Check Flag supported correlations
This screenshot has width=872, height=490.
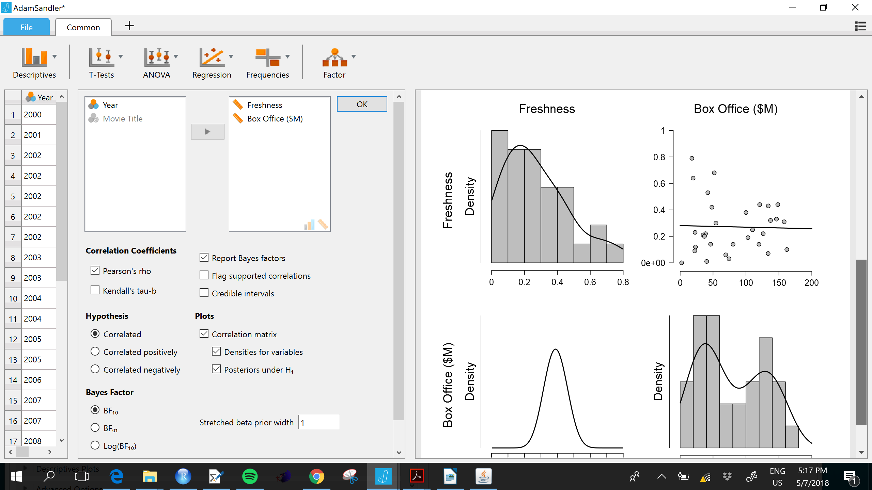point(204,275)
